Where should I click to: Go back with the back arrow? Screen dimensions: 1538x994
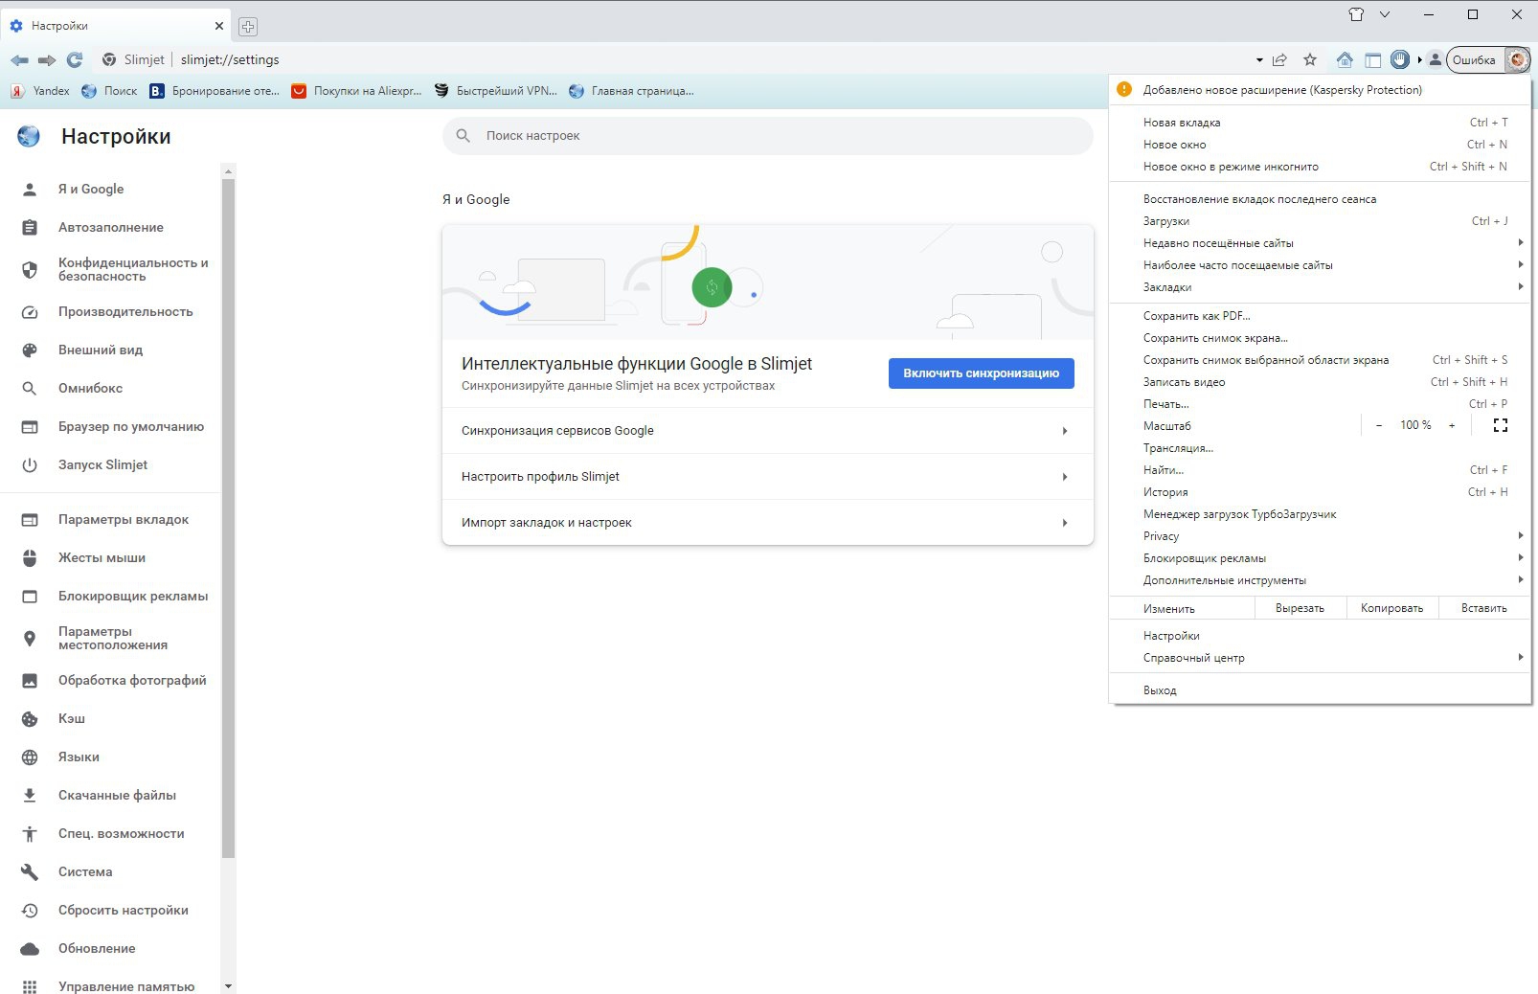pyautogui.click(x=19, y=59)
